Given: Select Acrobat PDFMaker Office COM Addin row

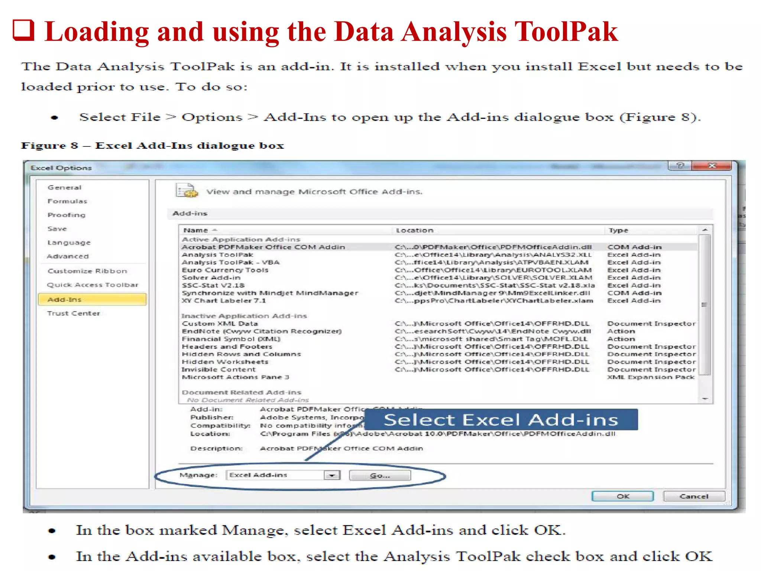Looking at the screenshot, I should pyautogui.click(x=438, y=247).
